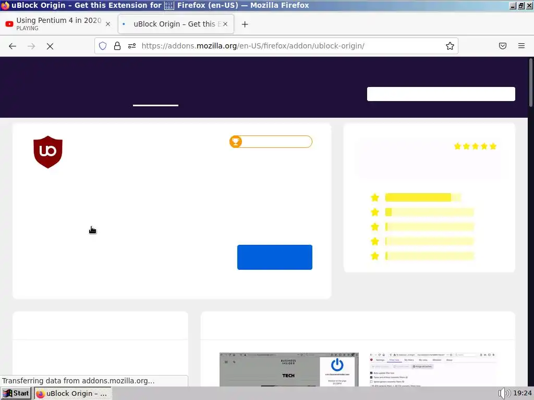534x400 pixels.
Task: Bookmark this page with the star icon
Action: pyautogui.click(x=450, y=46)
